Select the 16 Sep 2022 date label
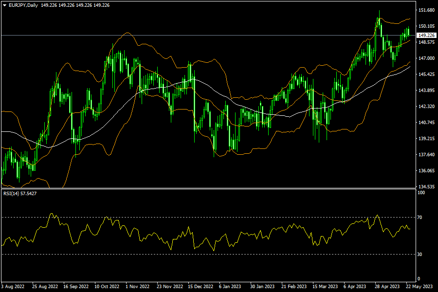The height and width of the screenshot is (292, 438). click(x=76, y=287)
